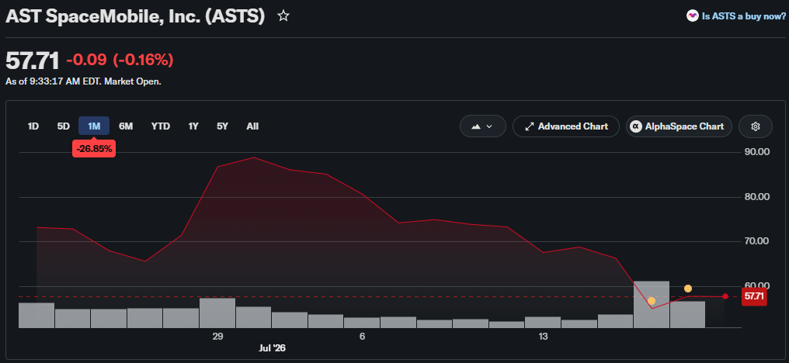The height and width of the screenshot is (363, 789).
Task: Open chart type dropdown chevron
Action: (489, 126)
